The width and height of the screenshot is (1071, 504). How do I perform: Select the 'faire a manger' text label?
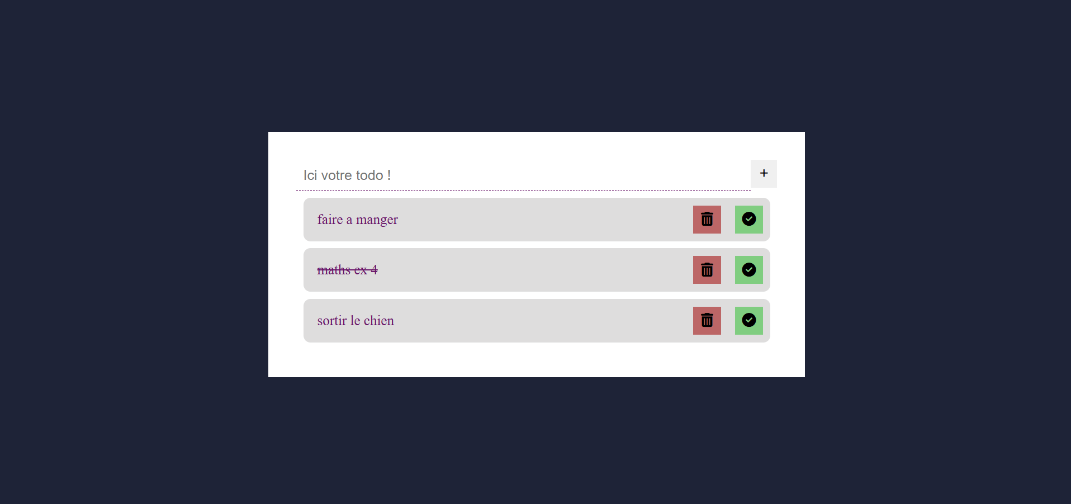[x=358, y=220]
